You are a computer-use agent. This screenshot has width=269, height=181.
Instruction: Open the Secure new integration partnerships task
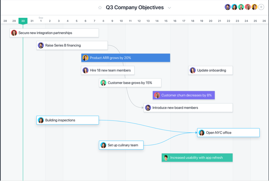54,33
